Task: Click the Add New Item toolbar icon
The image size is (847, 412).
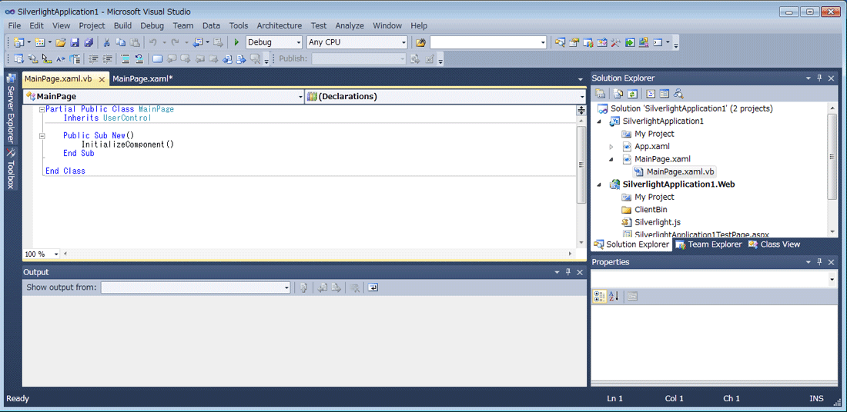Action: tap(40, 42)
